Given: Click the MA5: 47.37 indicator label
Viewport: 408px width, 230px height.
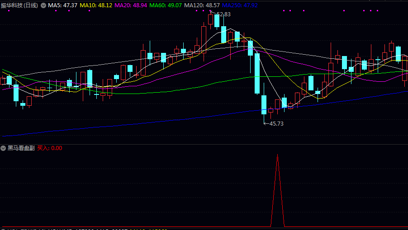Looking at the screenshot, I should pyautogui.click(x=62, y=5).
